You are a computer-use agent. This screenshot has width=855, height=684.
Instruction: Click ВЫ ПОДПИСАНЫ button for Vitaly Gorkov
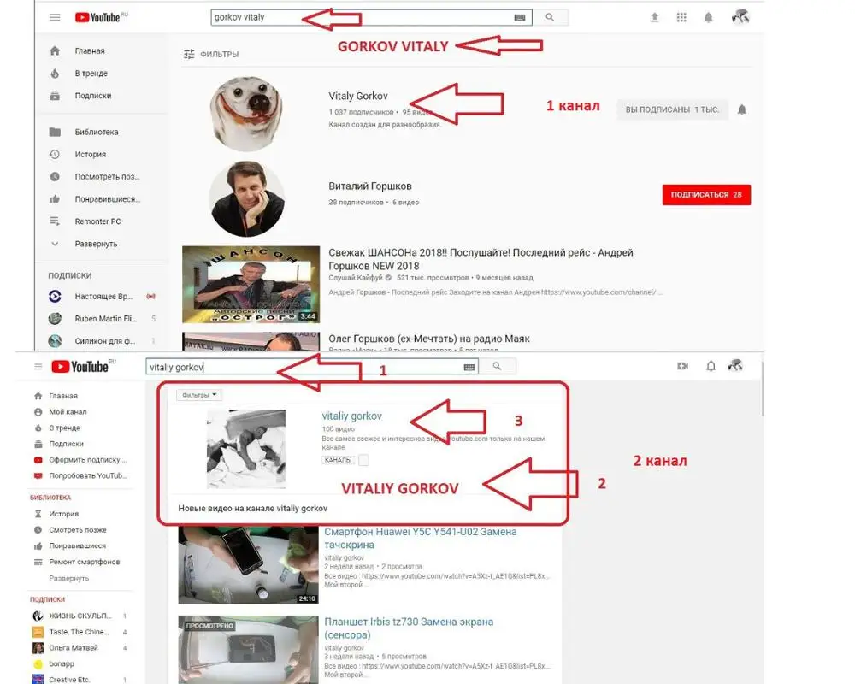[672, 109]
